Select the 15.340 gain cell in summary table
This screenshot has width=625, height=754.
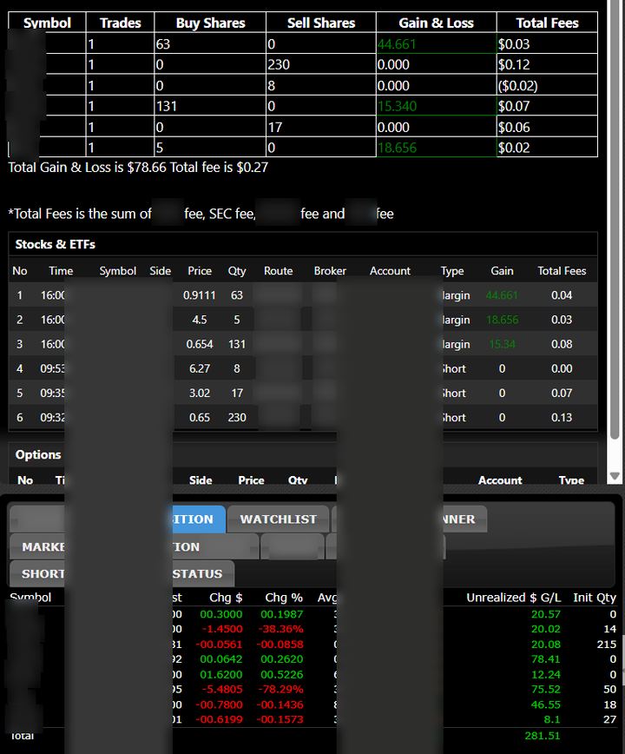pyautogui.click(x=437, y=106)
